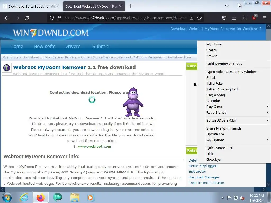This screenshot has width=271, height=203.
Task: Select Tell an Amazing Fact
Action: tap(222, 89)
